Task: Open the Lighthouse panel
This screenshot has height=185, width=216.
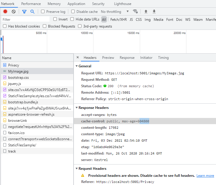Action: click(123, 4)
